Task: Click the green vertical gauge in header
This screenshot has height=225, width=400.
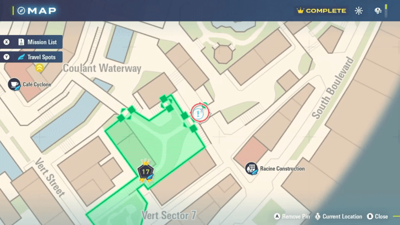Action: [386, 11]
